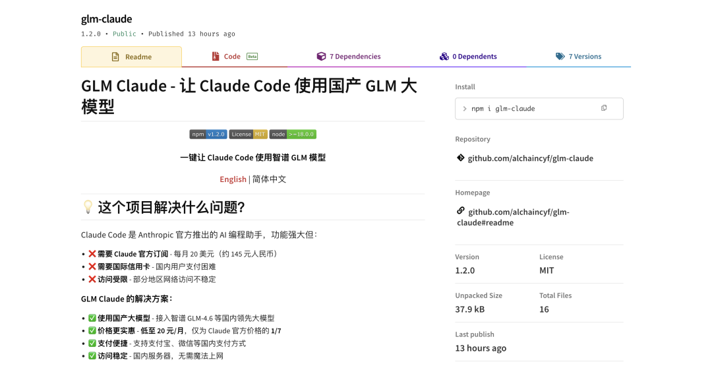Image resolution: width=712 pixels, height=366 pixels.
Task: Click the '访问受限' bullet
Action: pyautogui.click(x=152, y=279)
